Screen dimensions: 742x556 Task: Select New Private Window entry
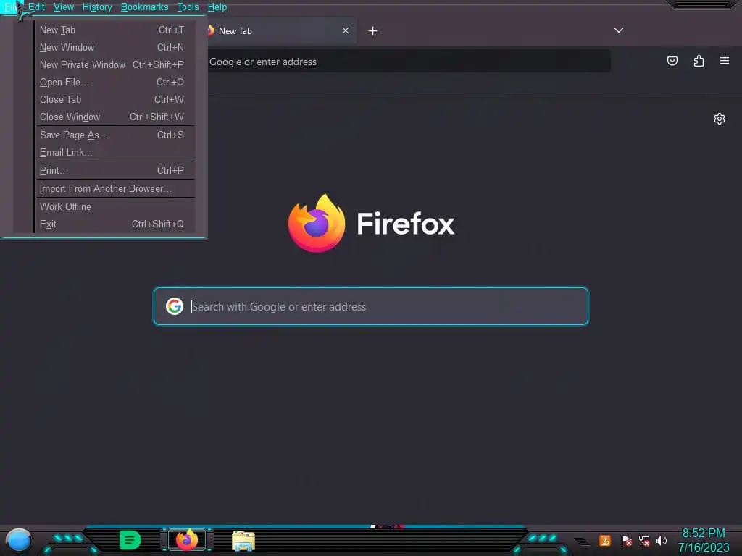115,64
